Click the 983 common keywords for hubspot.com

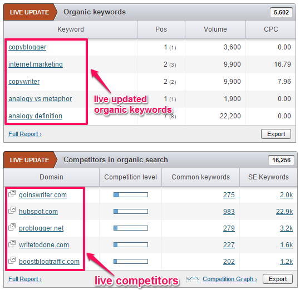pyautogui.click(x=229, y=212)
